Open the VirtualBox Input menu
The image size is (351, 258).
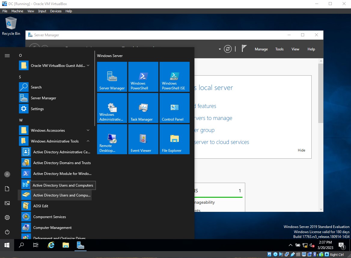42,11
